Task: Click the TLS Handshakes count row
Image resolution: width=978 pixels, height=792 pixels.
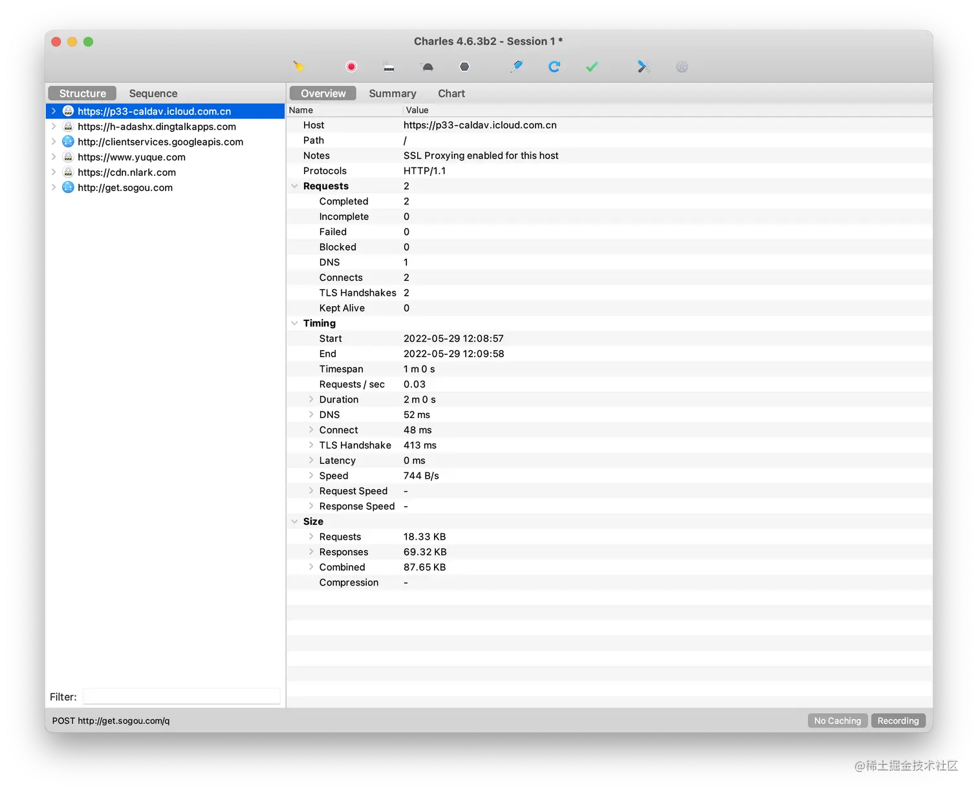Action: (x=609, y=292)
